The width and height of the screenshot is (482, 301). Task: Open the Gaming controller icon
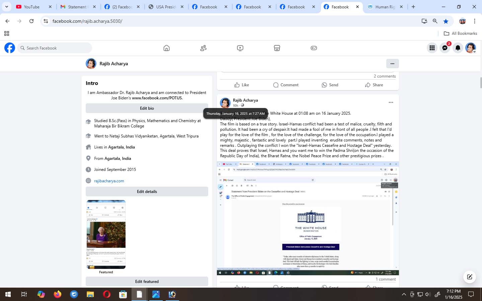314,48
